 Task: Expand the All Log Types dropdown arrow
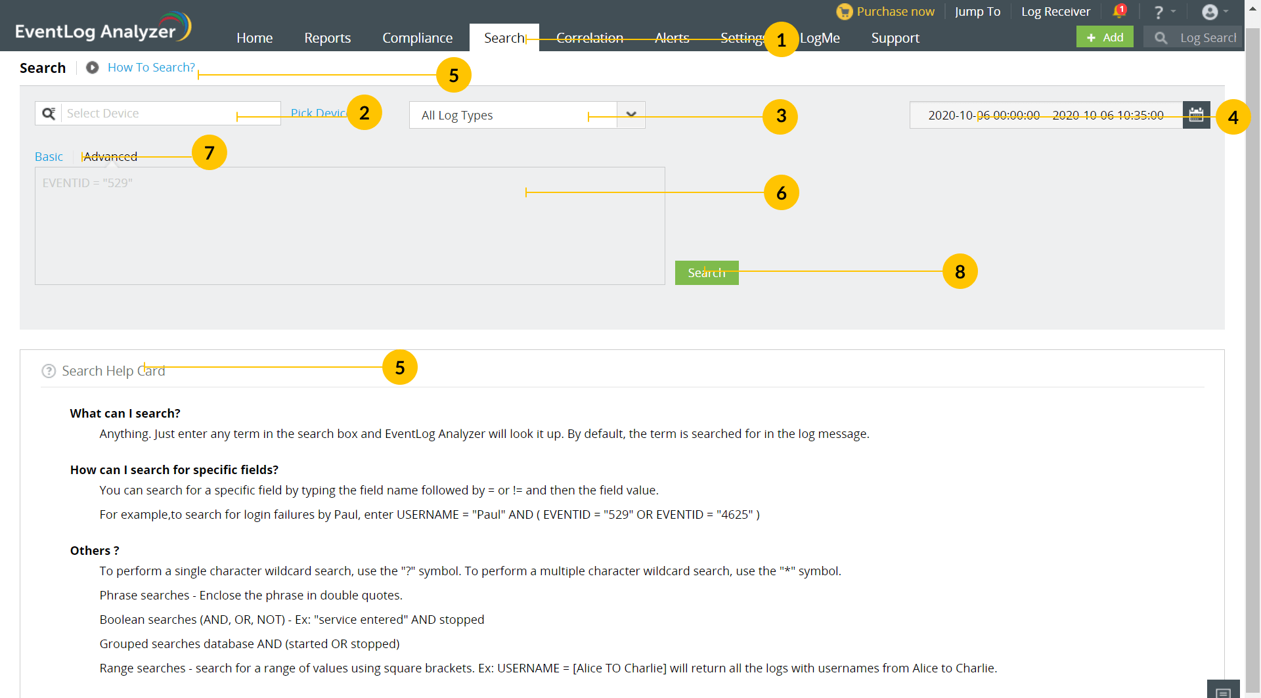point(631,115)
